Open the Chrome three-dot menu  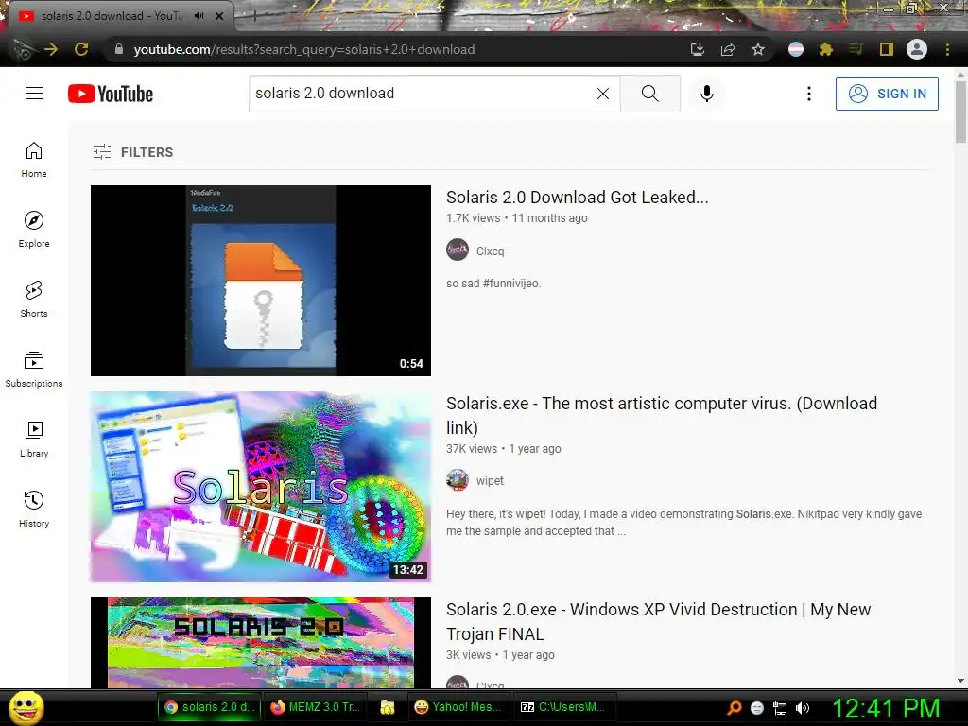click(x=947, y=49)
